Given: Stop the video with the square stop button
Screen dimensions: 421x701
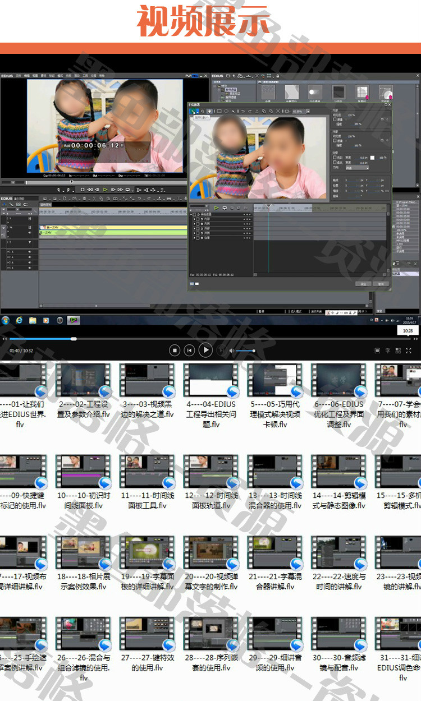Looking at the screenshot, I should point(175,350).
